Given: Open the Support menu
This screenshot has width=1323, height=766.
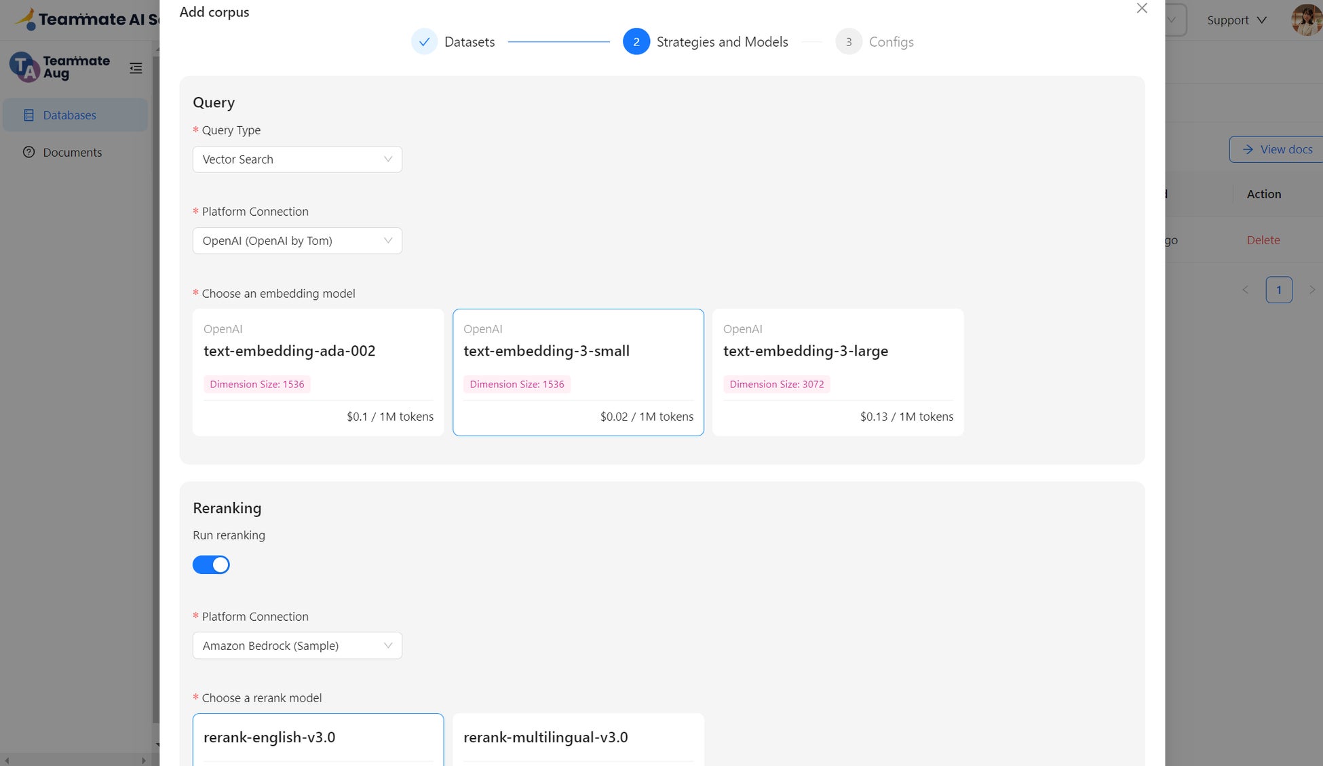Looking at the screenshot, I should [x=1236, y=20].
